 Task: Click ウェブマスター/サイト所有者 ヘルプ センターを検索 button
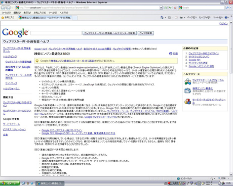point(109,33)
